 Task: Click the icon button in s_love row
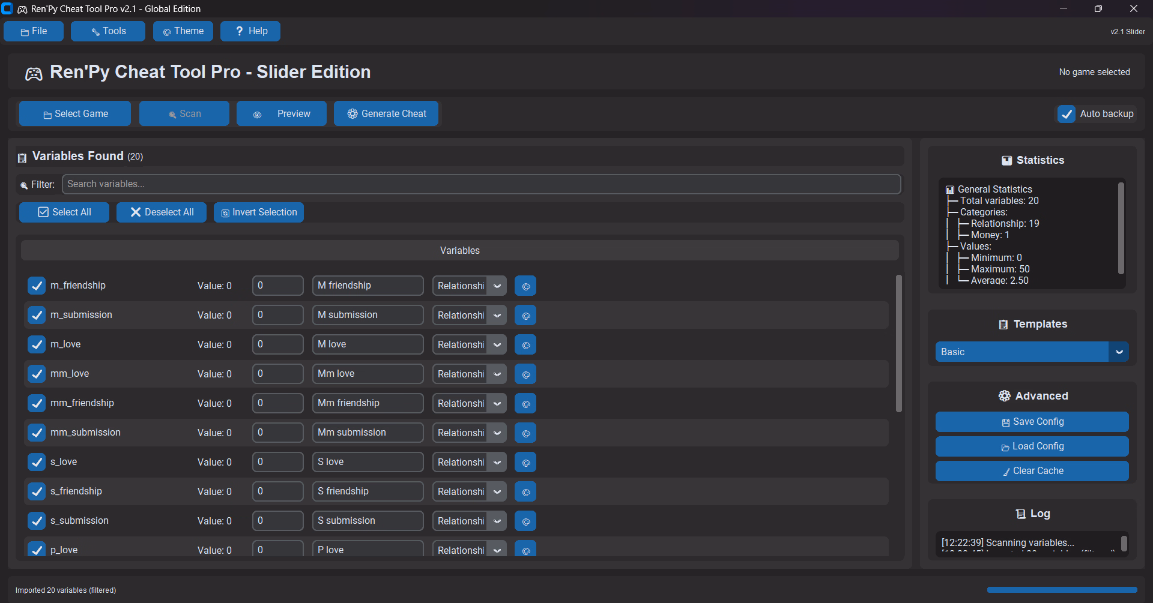point(525,463)
